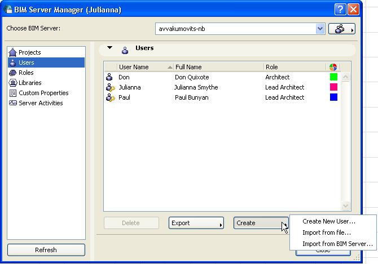Click Don's Architect role cell
This screenshot has height=264, width=378.
point(277,77)
